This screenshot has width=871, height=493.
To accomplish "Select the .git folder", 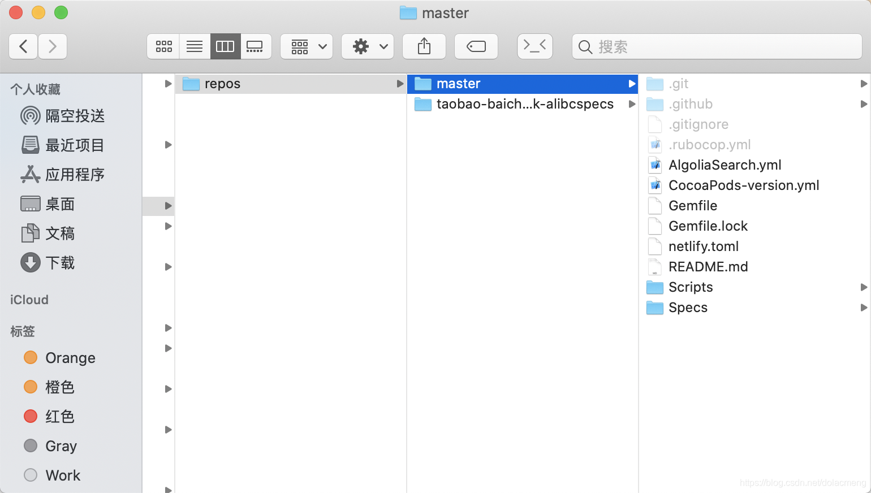I will tap(756, 84).
